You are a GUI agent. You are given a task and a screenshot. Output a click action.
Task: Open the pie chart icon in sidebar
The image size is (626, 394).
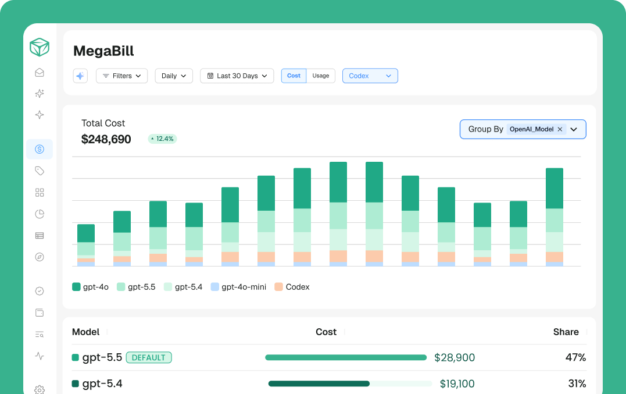pyautogui.click(x=40, y=214)
